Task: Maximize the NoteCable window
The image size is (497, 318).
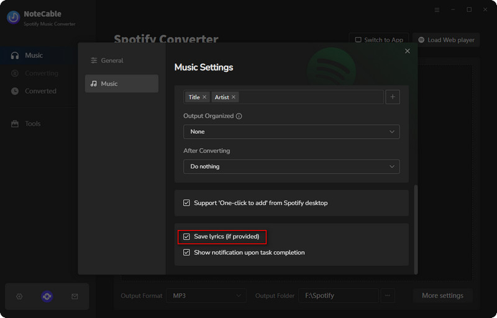Action: point(469,10)
